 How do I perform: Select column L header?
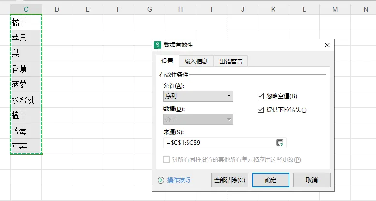click(304, 9)
